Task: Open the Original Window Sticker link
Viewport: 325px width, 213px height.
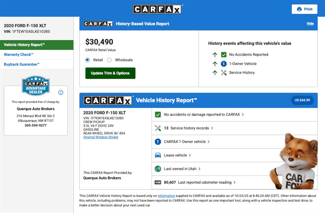Action: 101,137
